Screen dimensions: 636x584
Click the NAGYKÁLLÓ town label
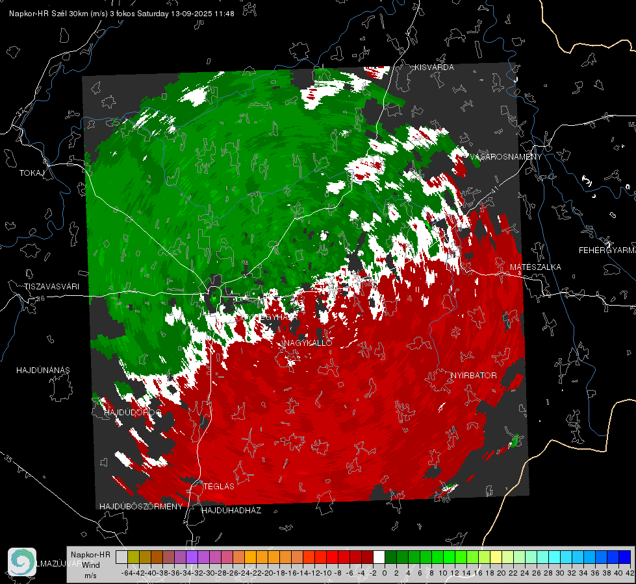(307, 343)
